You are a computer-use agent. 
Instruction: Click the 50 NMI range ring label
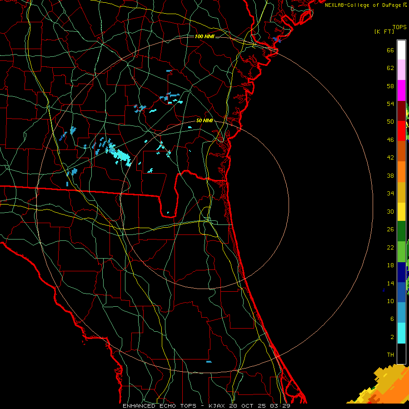click(204, 120)
